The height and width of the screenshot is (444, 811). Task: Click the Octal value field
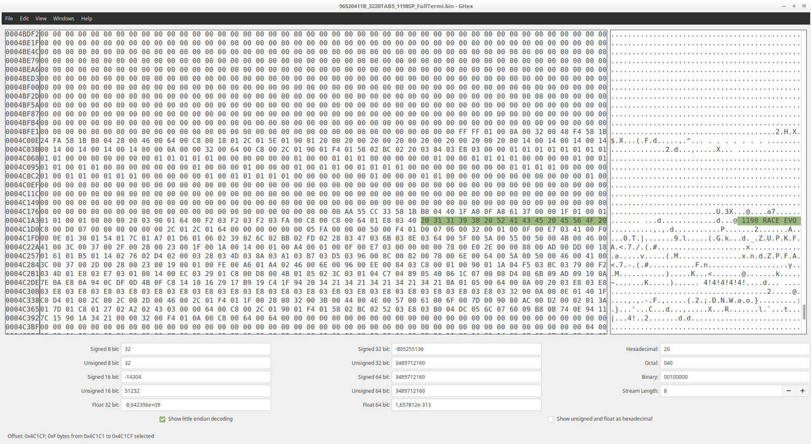pyautogui.click(x=735, y=363)
